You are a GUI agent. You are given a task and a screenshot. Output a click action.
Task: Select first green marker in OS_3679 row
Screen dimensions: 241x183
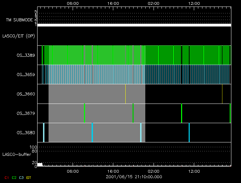[x=84, y=113]
